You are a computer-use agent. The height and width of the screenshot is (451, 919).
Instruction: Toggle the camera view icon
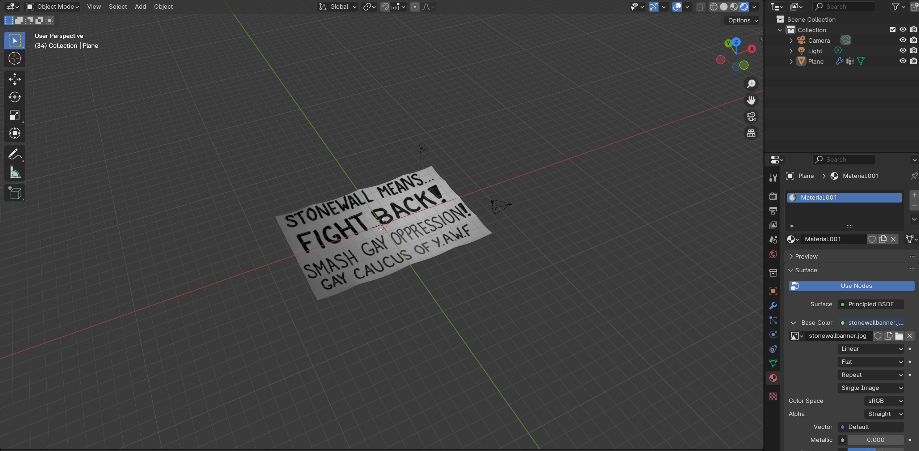(751, 116)
